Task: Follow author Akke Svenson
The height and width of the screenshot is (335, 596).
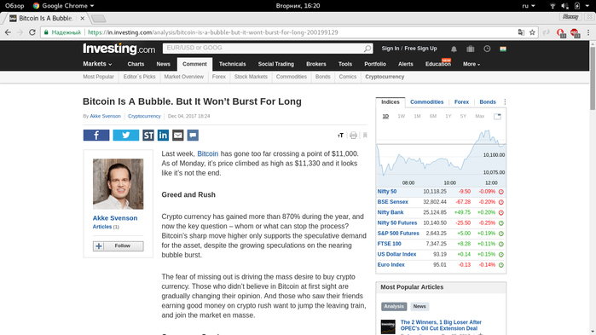Action: pyautogui.click(x=119, y=246)
